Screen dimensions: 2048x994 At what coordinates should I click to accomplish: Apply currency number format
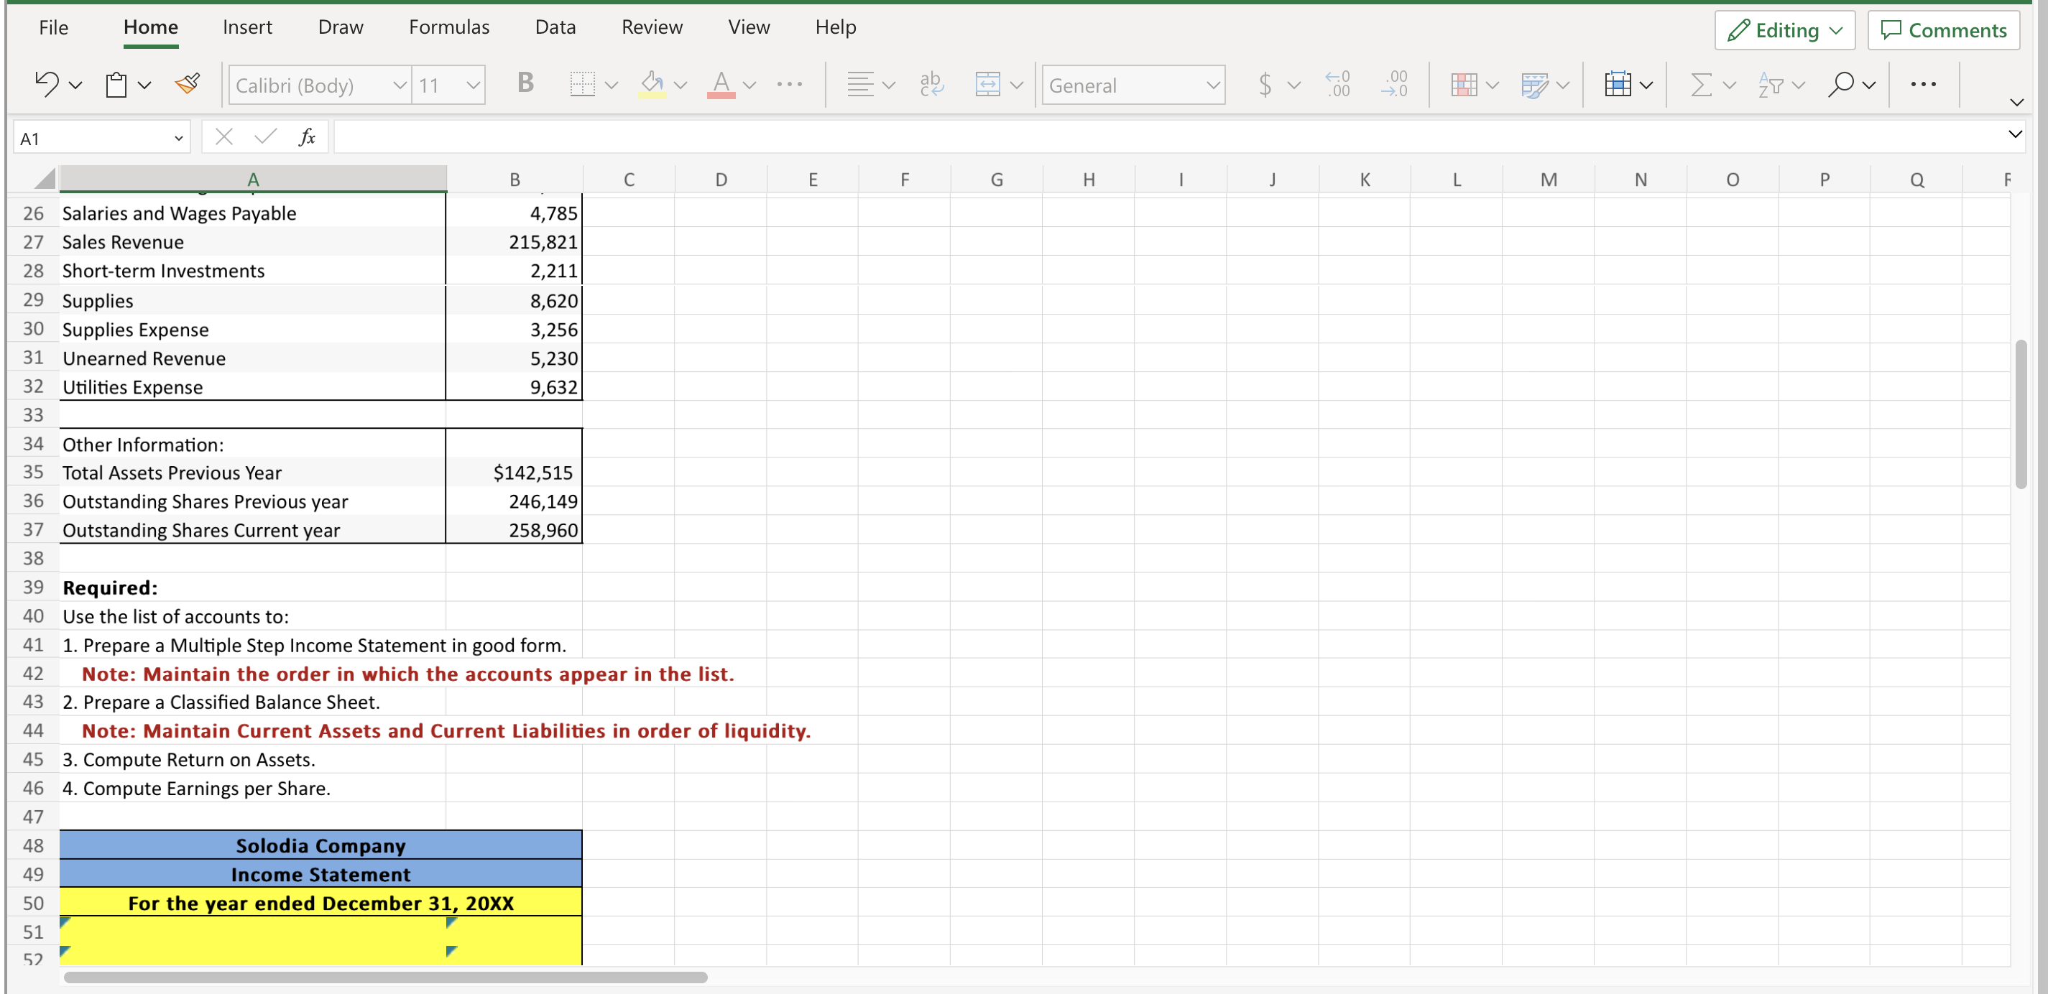tap(1265, 84)
